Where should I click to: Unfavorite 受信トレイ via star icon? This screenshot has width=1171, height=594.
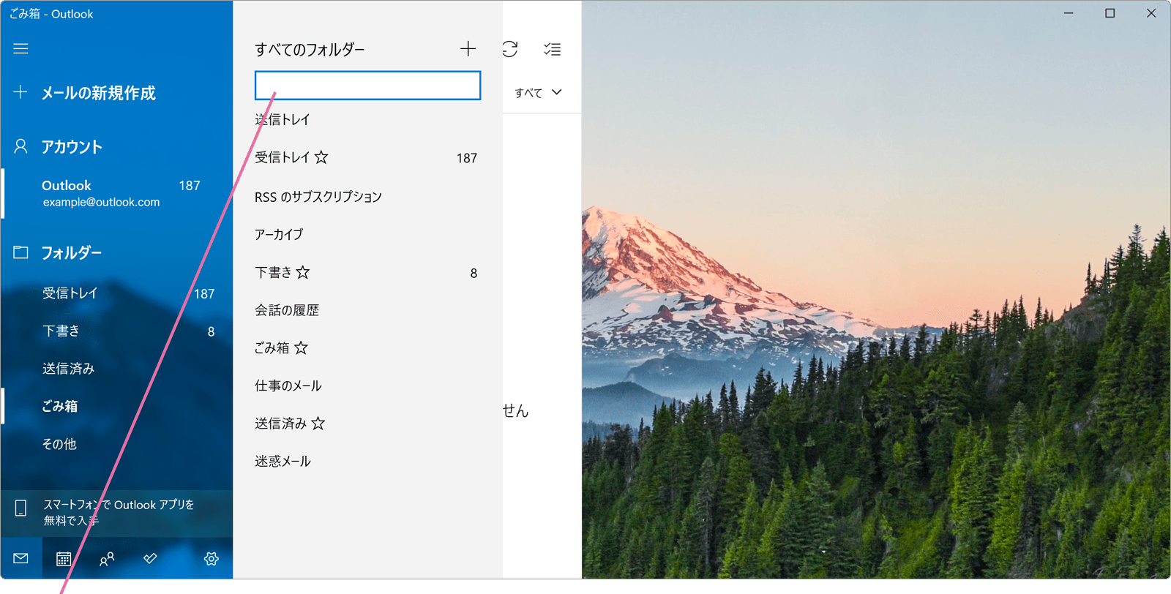321,157
